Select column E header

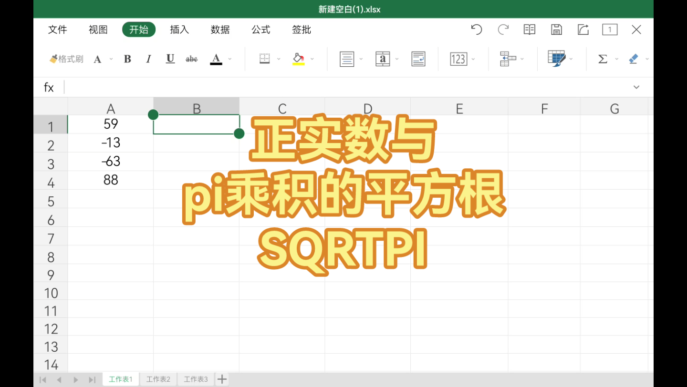coord(459,106)
